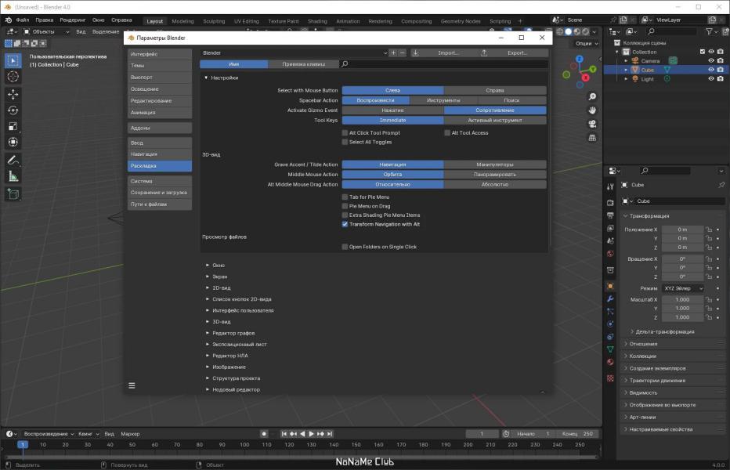Enable Tab for Pie Menu checkbox

point(345,197)
